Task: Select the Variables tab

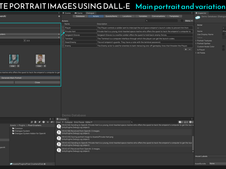Action: pyautogui.click(x=143, y=16)
